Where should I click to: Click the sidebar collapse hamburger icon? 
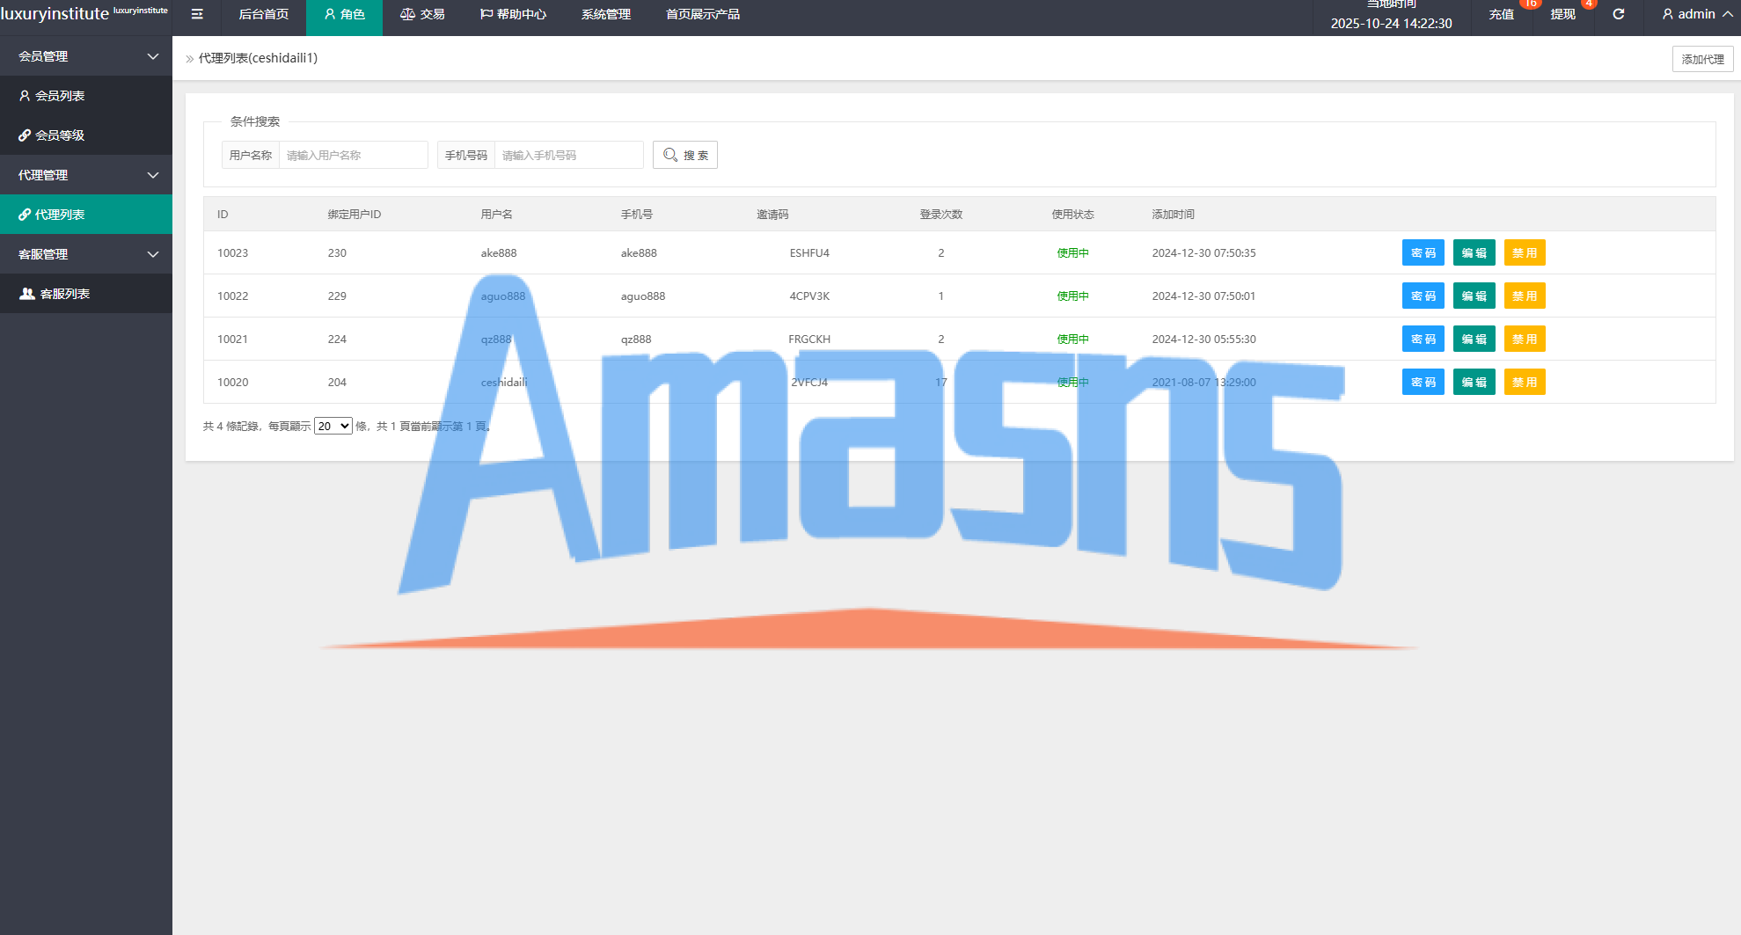coord(197,14)
